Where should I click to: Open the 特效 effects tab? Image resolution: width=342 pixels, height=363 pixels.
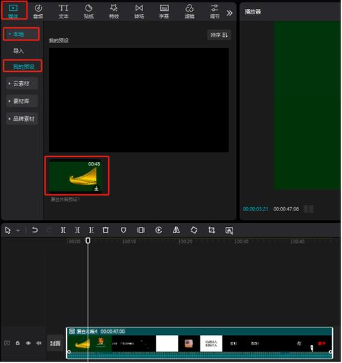(x=114, y=11)
